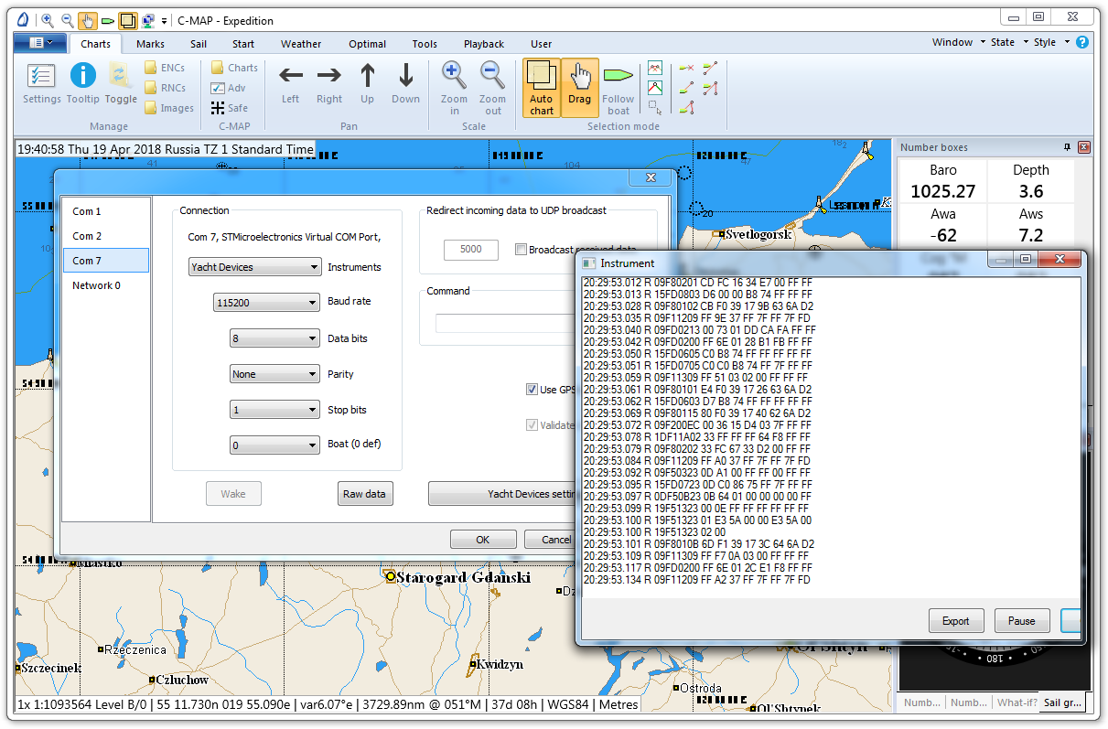Switch to the Weather ribbon tab
The height and width of the screenshot is (729, 1108).
coord(301,44)
